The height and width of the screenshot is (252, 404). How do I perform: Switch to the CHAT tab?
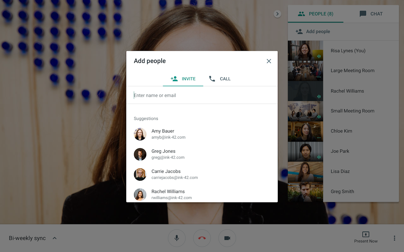(376, 14)
